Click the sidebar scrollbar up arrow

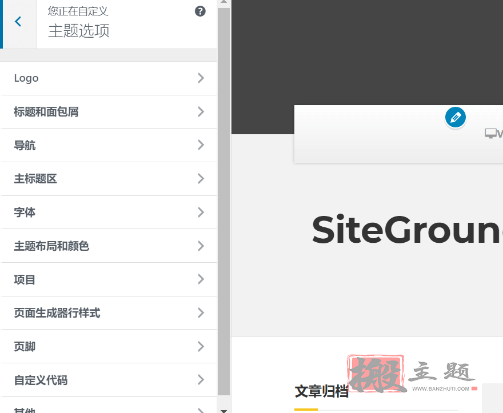coord(224,2)
